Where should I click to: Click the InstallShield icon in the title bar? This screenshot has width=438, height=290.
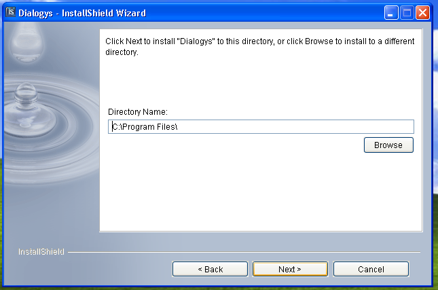point(11,12)
